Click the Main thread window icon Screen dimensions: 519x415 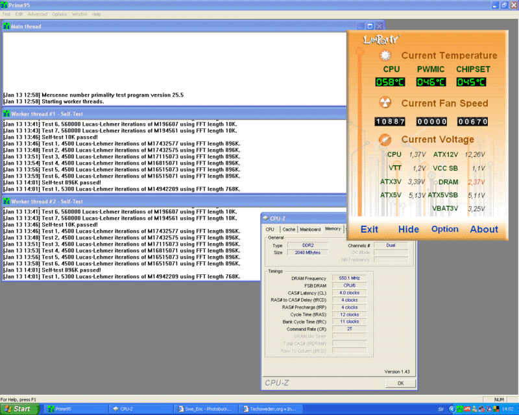[x=6, y=27]
